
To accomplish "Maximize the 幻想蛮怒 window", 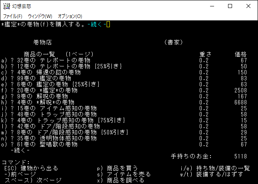I will pos(230,6).
